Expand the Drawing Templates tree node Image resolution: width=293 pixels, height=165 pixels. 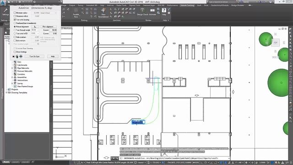(6, 93)
